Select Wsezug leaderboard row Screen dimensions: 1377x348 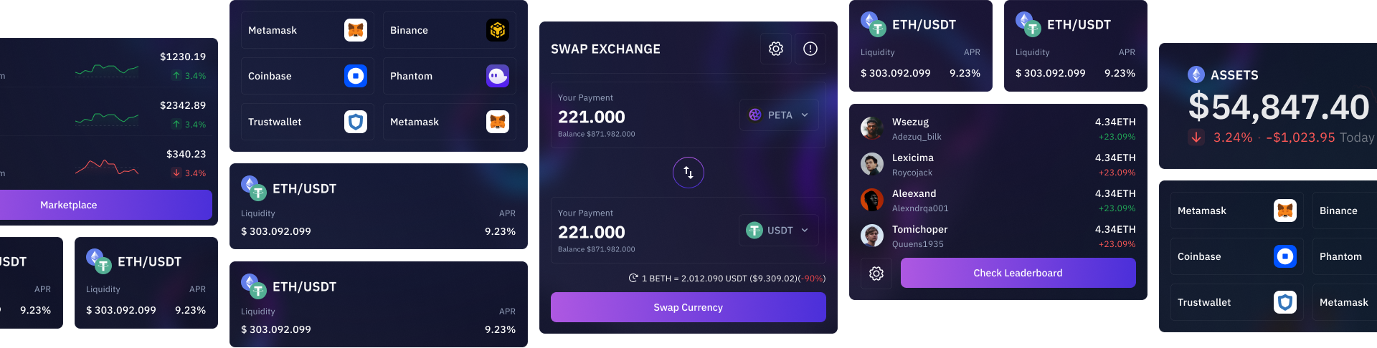pos(998,129)
